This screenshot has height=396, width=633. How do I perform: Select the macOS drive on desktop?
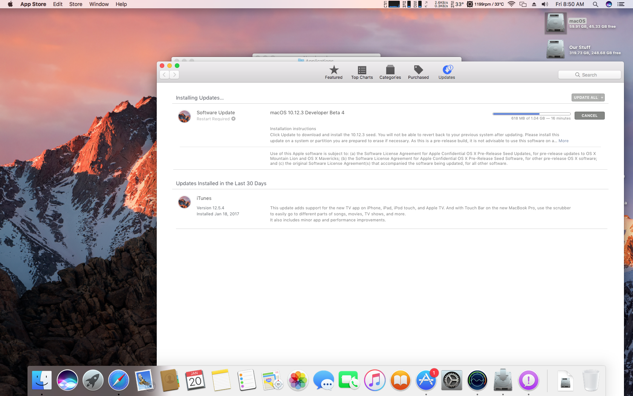click(555, 23)
